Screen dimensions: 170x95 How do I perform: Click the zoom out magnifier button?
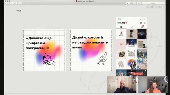(11, 3)
